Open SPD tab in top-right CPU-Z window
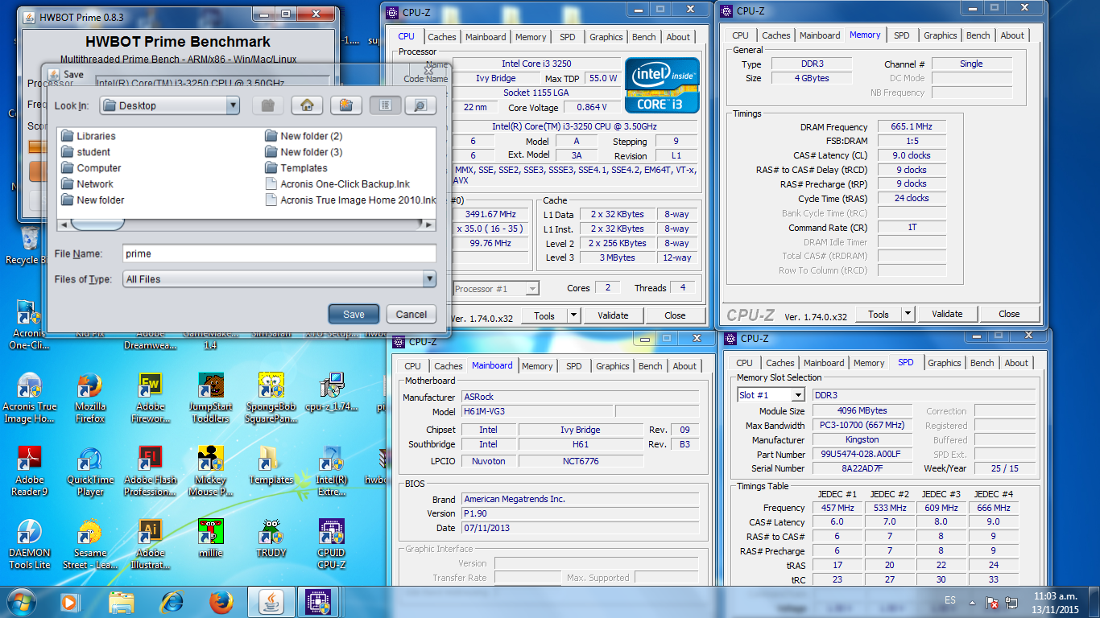 (902, 35)
